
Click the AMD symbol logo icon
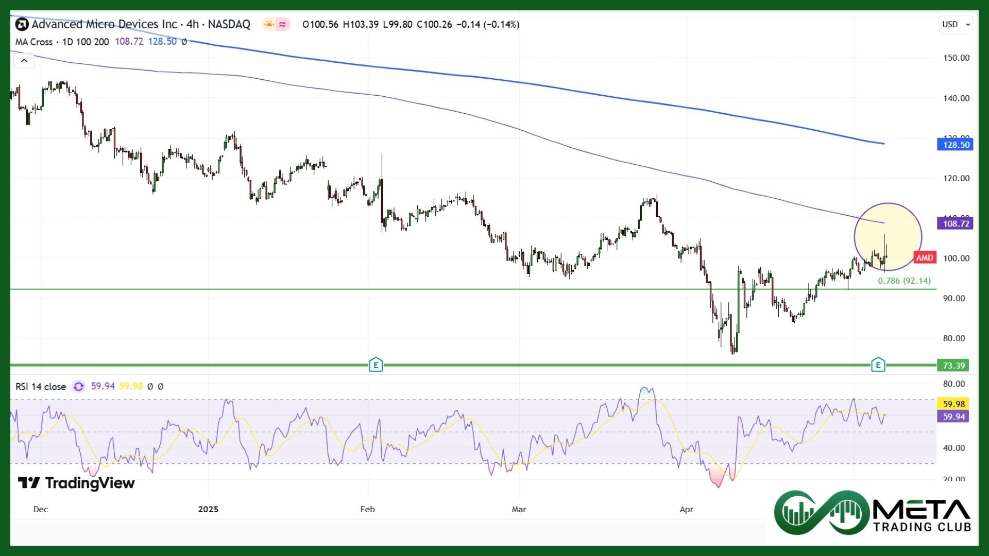pyautogui.click(x=22, y=24)
